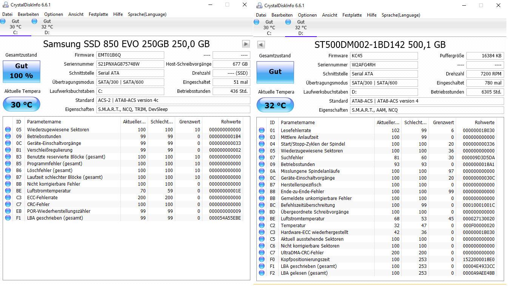Click Aktuell ausstehende Sektoren row
The width and height of the screenshot is (509, 286).
[377, 239]
